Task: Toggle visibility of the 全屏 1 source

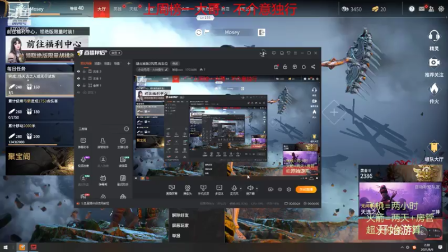Action: pyautogui.click(x=78, y=86)
